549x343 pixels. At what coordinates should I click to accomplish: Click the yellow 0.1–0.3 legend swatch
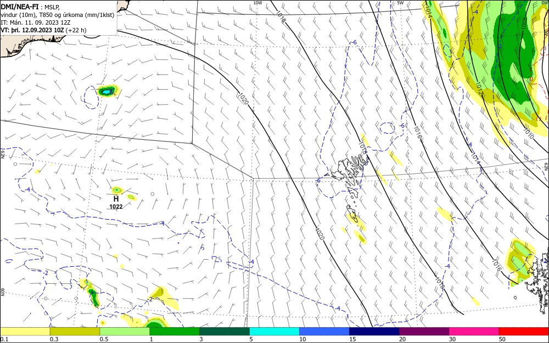(x=25, y=331)
